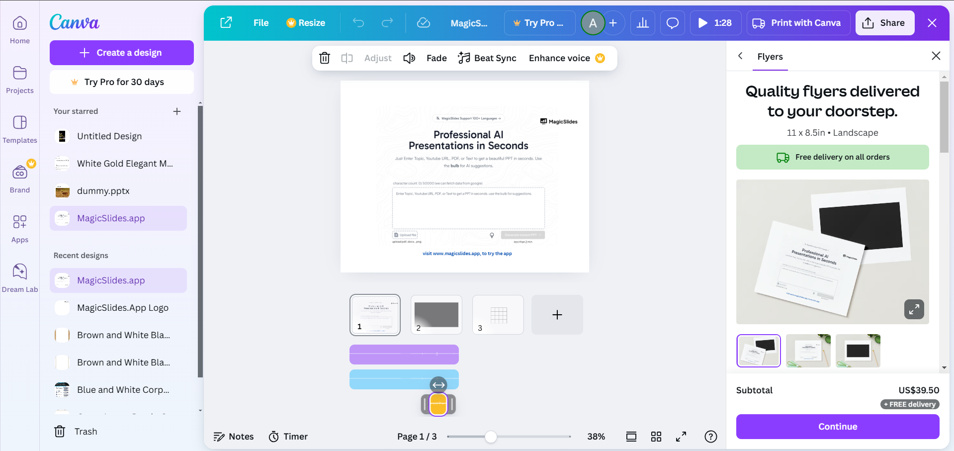Undo the last action
Screen dimensions: 954x451
[358, 22]
